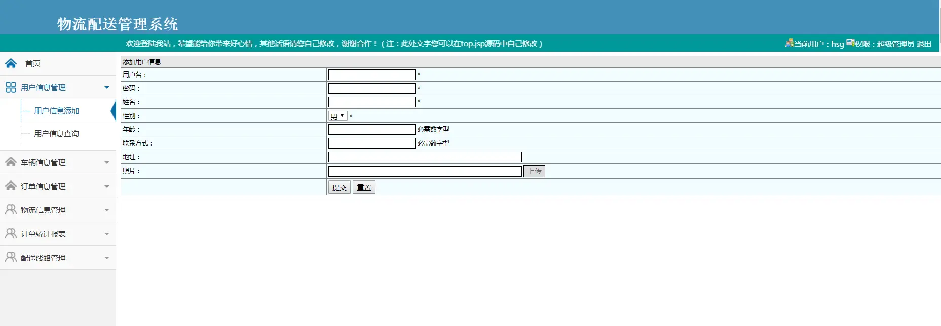Focus the 地址 input field
The width and height of the screenshot is (941, 326).
pos(425,157)
